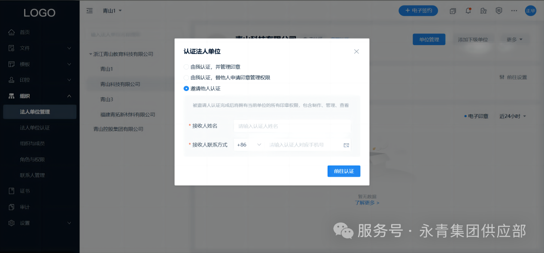Click the phone number input field

point(304,145)
